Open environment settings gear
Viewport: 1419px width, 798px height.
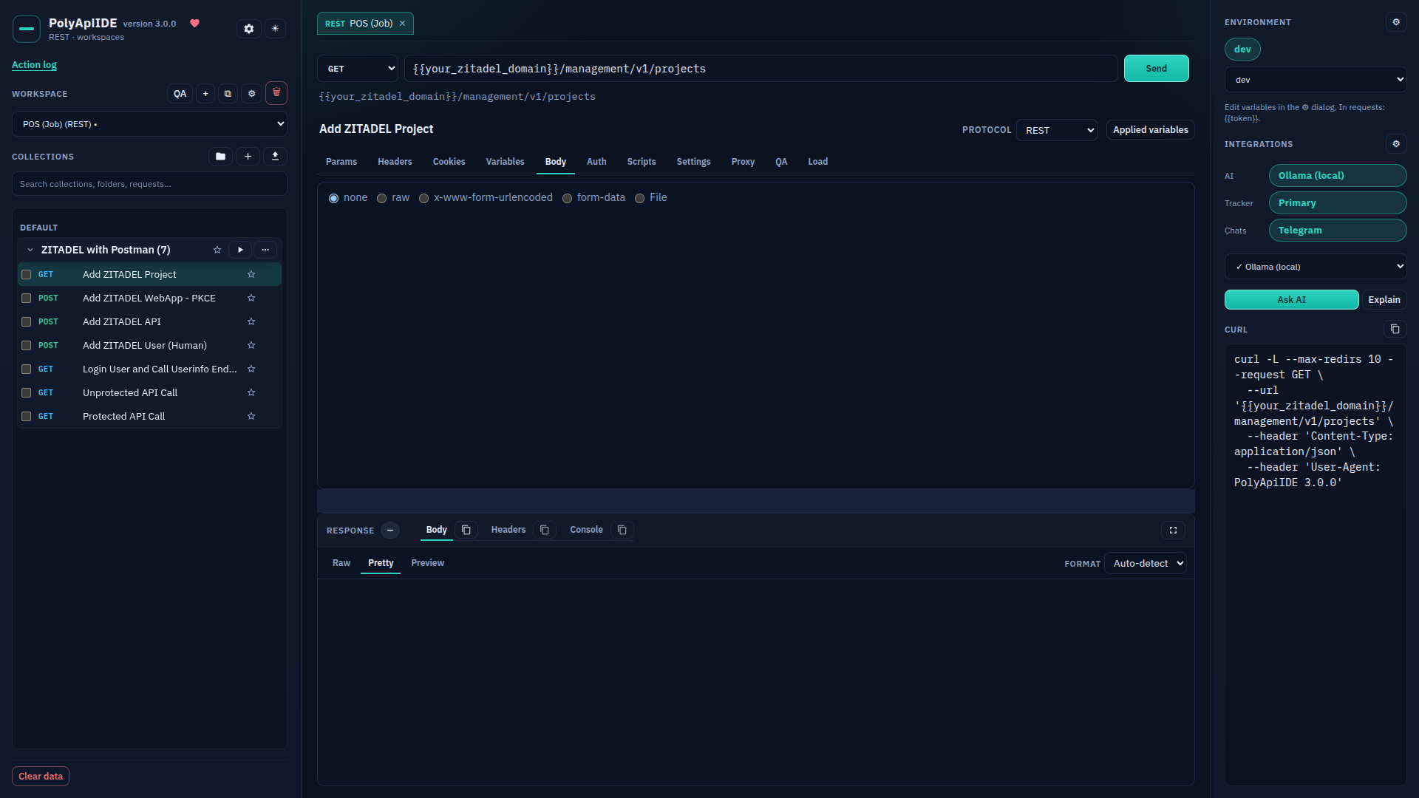click(1396, 22)
